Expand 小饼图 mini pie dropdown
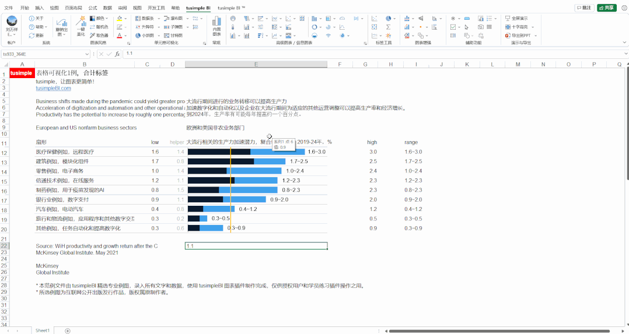 [159, 36]
